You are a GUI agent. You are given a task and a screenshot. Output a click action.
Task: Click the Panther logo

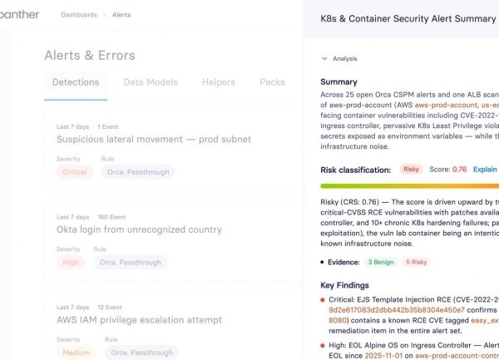(19, 15)
